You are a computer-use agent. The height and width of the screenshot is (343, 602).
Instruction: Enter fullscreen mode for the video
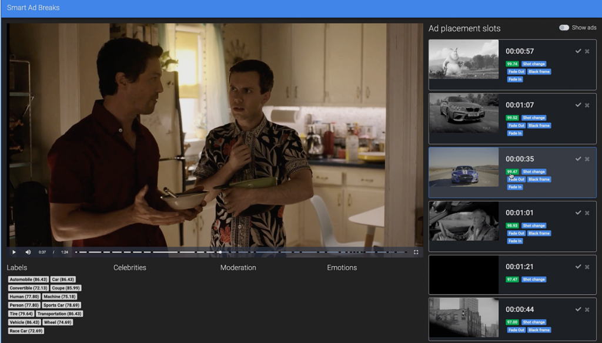417,251
